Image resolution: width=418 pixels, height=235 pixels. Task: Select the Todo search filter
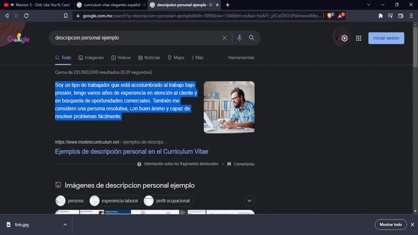coord(63,57)
